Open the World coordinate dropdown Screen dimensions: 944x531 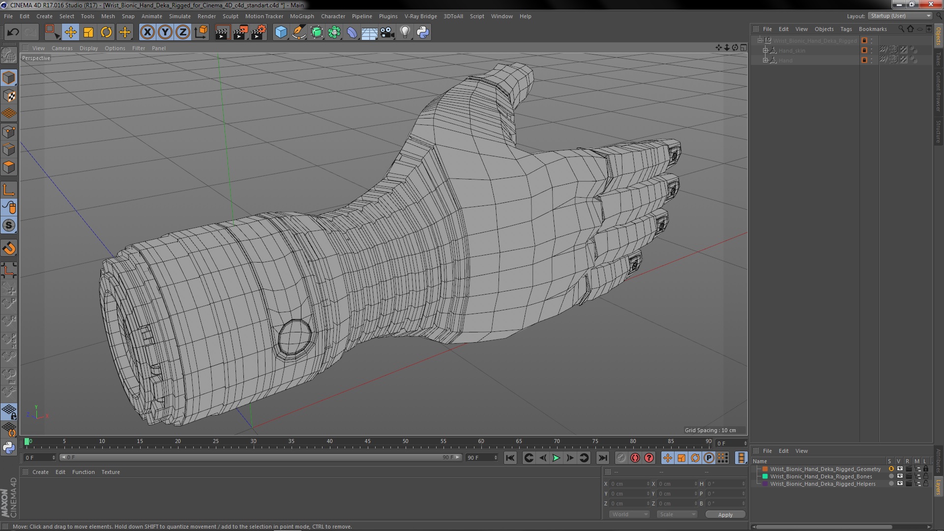pos(629,514)
